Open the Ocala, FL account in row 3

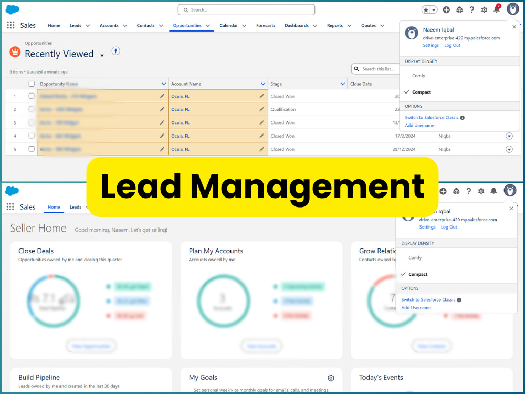tap(180, 122)
